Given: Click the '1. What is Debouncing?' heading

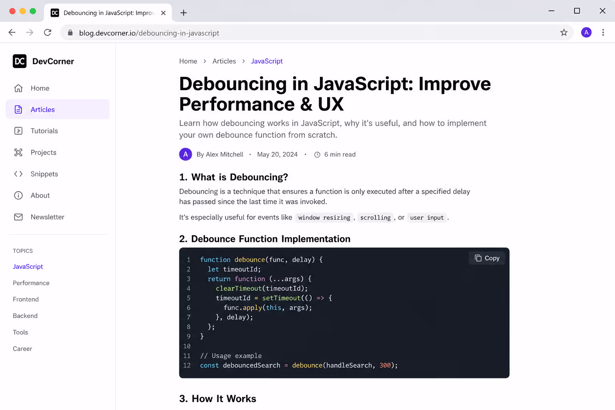Looking at the screenshot, I should [x=233, y=177].
